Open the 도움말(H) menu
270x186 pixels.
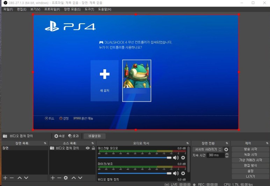point(104,9)
